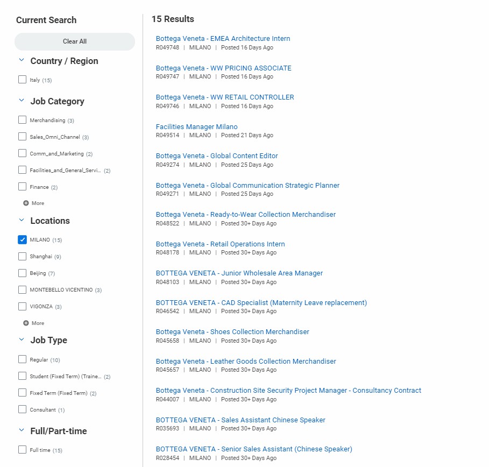Check the Italy country checkbox
This screenshot has width=489, height=467.
click(x=22, y=80)
